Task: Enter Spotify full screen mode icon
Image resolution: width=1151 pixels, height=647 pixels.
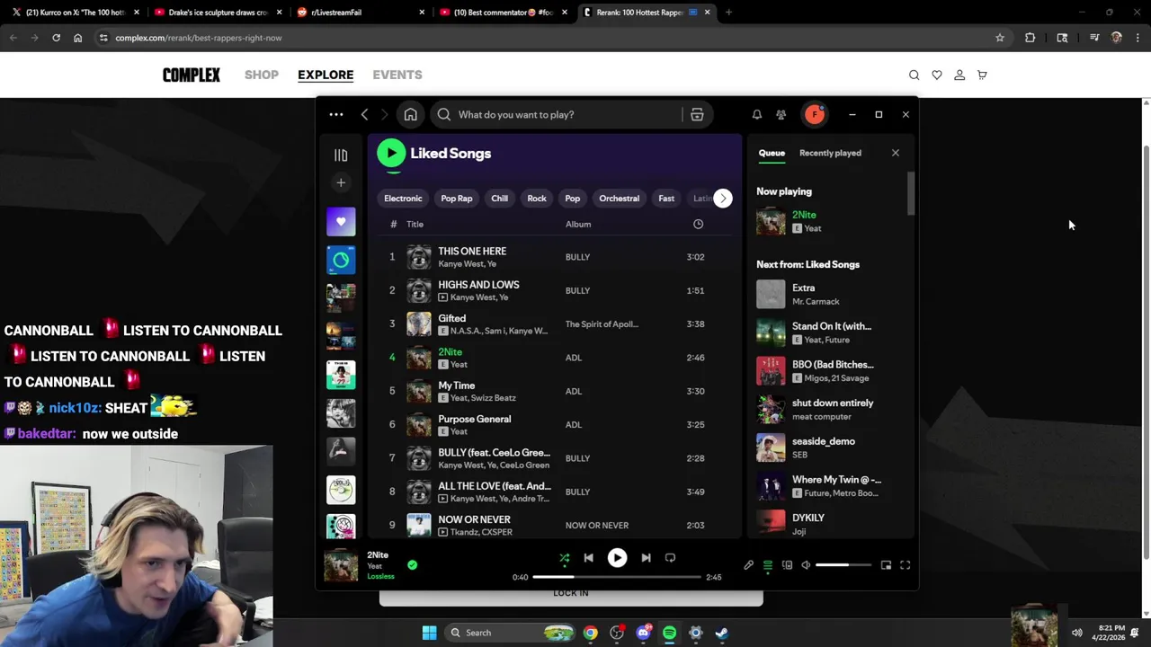Action: click(906, 565)
